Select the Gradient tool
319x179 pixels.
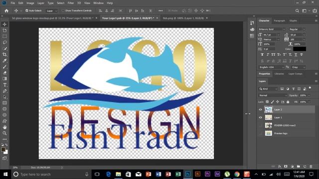[x=4, y=79]
